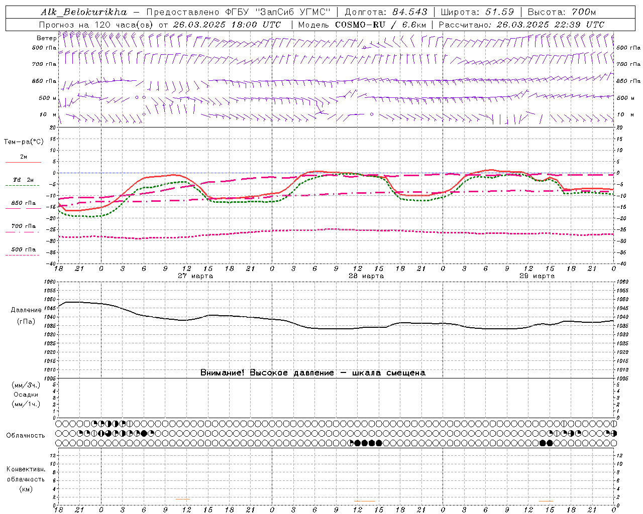The image size is (643, 514).
Task: Click the warning "Внимание! Высокое давление — шкала смещена"
Action: pos(313,373)
